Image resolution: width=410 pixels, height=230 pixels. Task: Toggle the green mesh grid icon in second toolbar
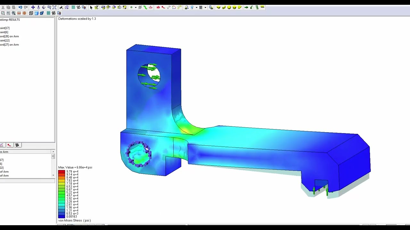point(48,13)
